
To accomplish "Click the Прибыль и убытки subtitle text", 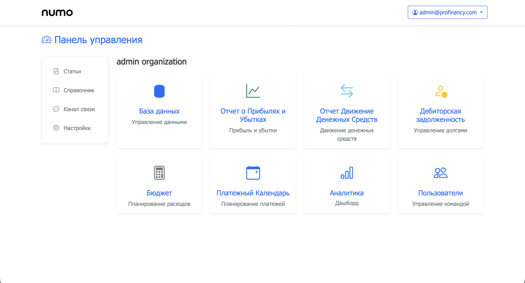I will [x=253, y=130].
